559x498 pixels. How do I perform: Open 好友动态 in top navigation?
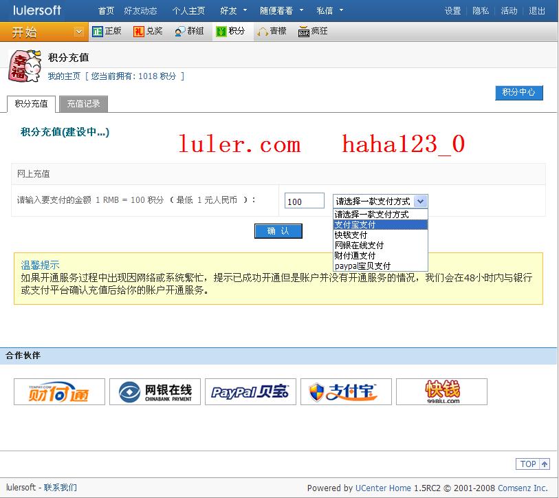(140, 11)
